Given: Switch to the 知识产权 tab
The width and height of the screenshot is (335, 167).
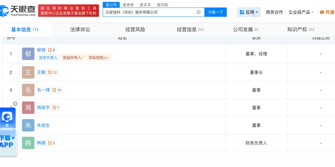Looking at the screenshot, I should [x=301, y=30].
